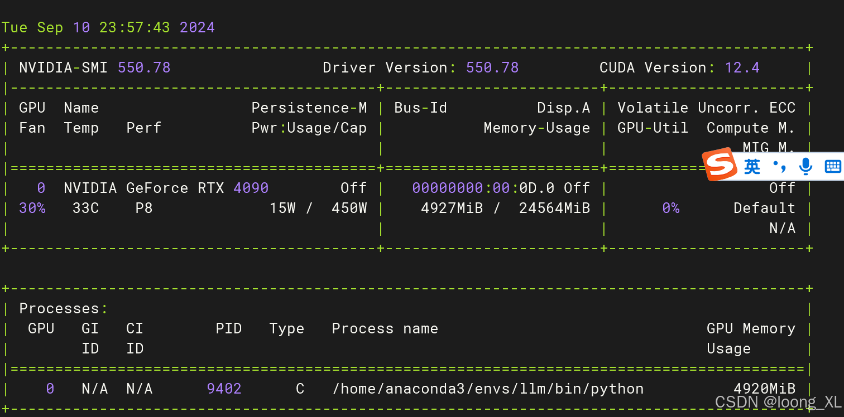
Task: Select the 'NVIDIA GeForce RTX 4090' GPU name
Action: pos(166,188)
